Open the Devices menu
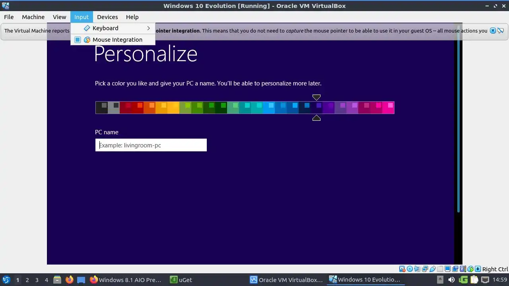 point(107,17)
